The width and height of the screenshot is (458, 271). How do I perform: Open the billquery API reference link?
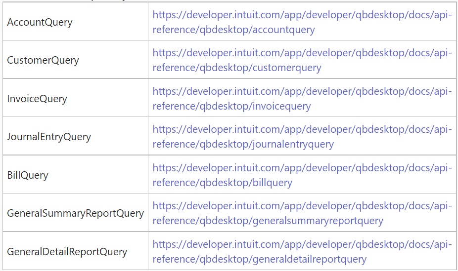302,175
